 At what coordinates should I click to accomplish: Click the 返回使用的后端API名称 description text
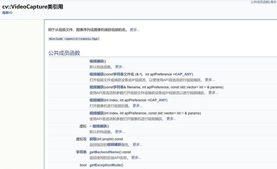click(x=109, y=158)
